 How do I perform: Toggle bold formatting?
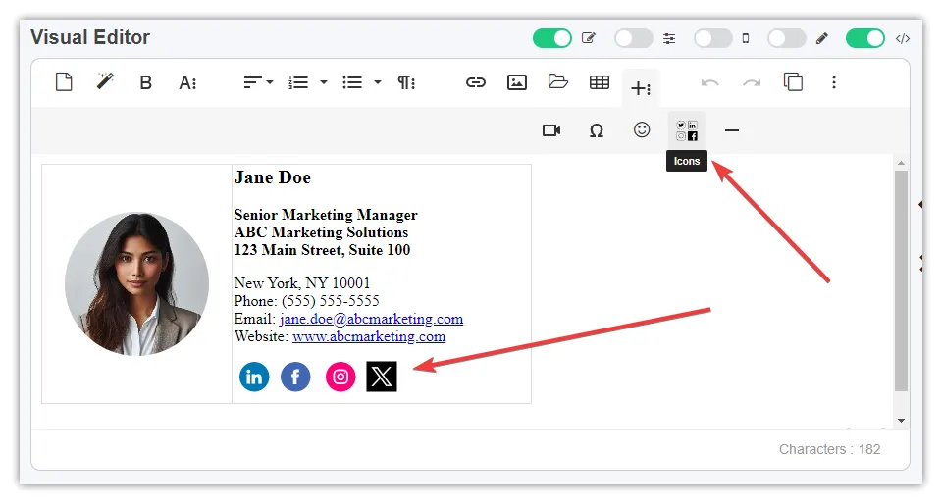point(146,83)
